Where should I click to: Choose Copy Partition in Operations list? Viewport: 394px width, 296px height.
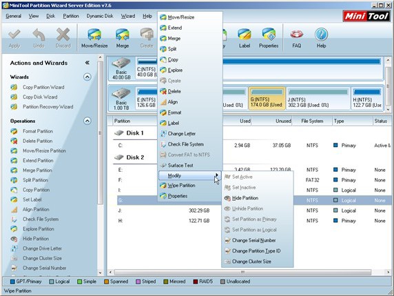pyautogui.click(x=37, y=190)
